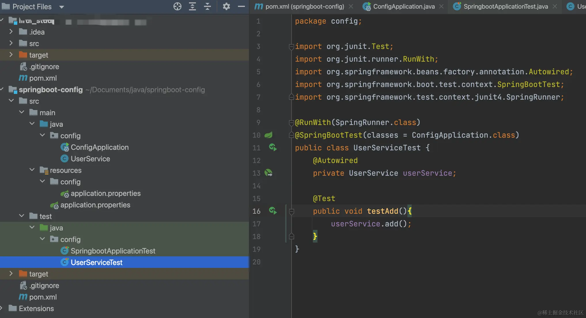Click the locate/select opened file icon
The width and height of the screenshot is (586, 318).
coord(177,6)
